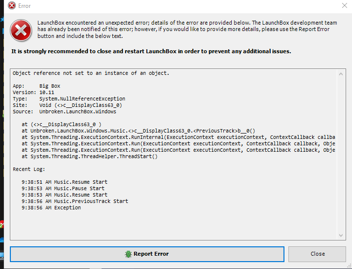Click the small red error icon in title bar

pyautogui.click(x=12, y=5)
